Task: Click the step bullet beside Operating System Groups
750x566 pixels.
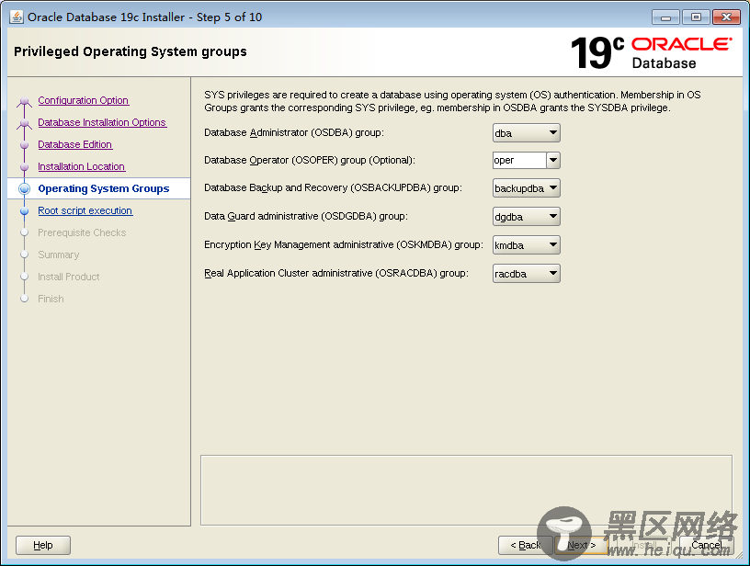Action: [25, 188]
